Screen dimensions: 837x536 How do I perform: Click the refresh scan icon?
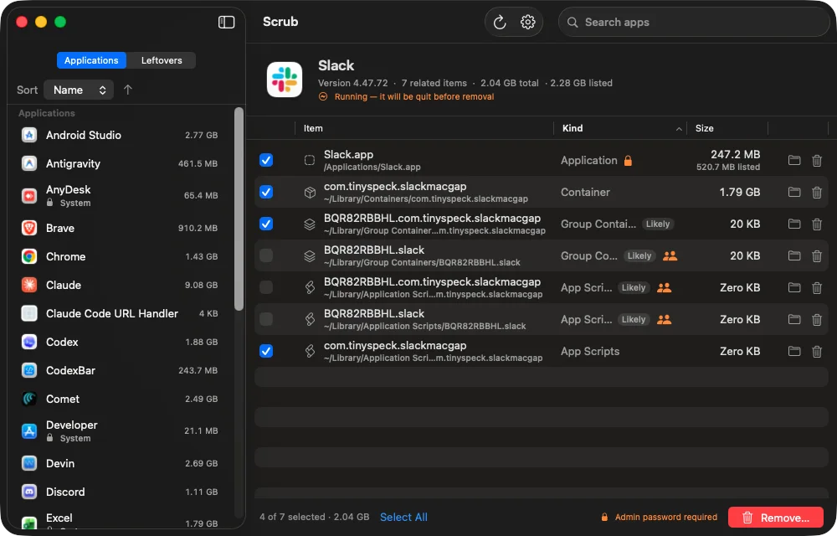500,22
